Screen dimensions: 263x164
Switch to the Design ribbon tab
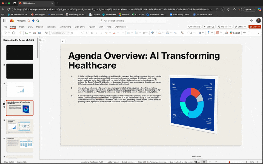(39, 27)
